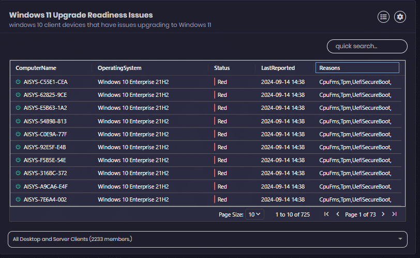Viewport: 420px width, 258px height.
Task: Go to the next page arrow
Action: (383, 214)
